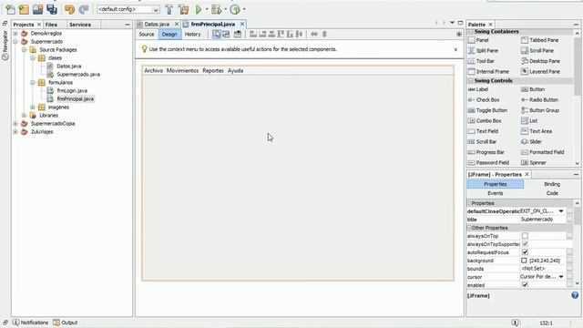Switch to History view
The height and width of the screenshot is (328, 583).
coord(192,35)
